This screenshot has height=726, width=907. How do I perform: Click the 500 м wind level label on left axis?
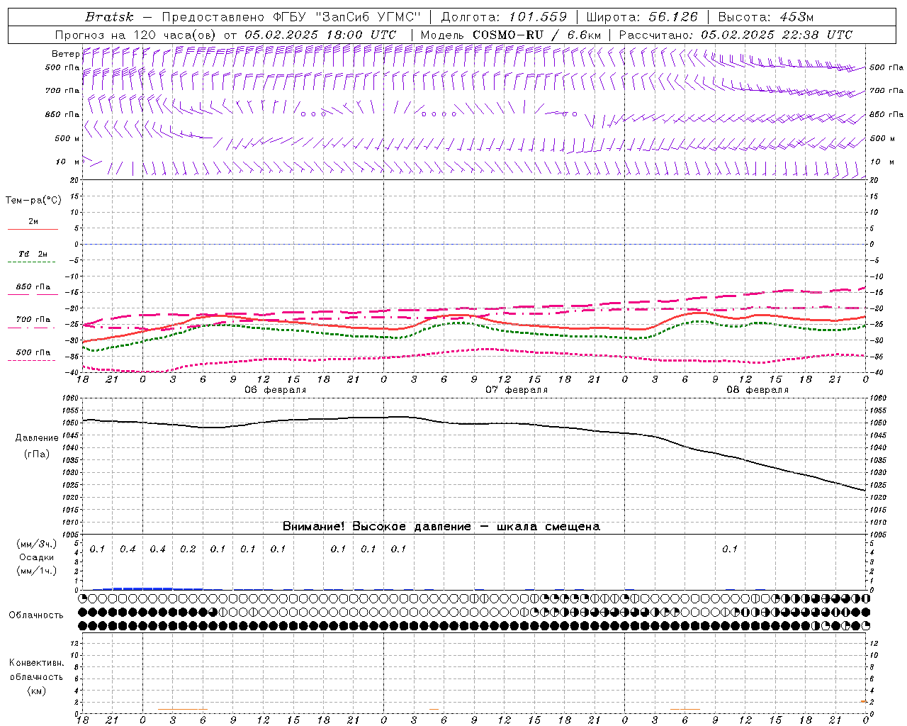coord(67,138)
